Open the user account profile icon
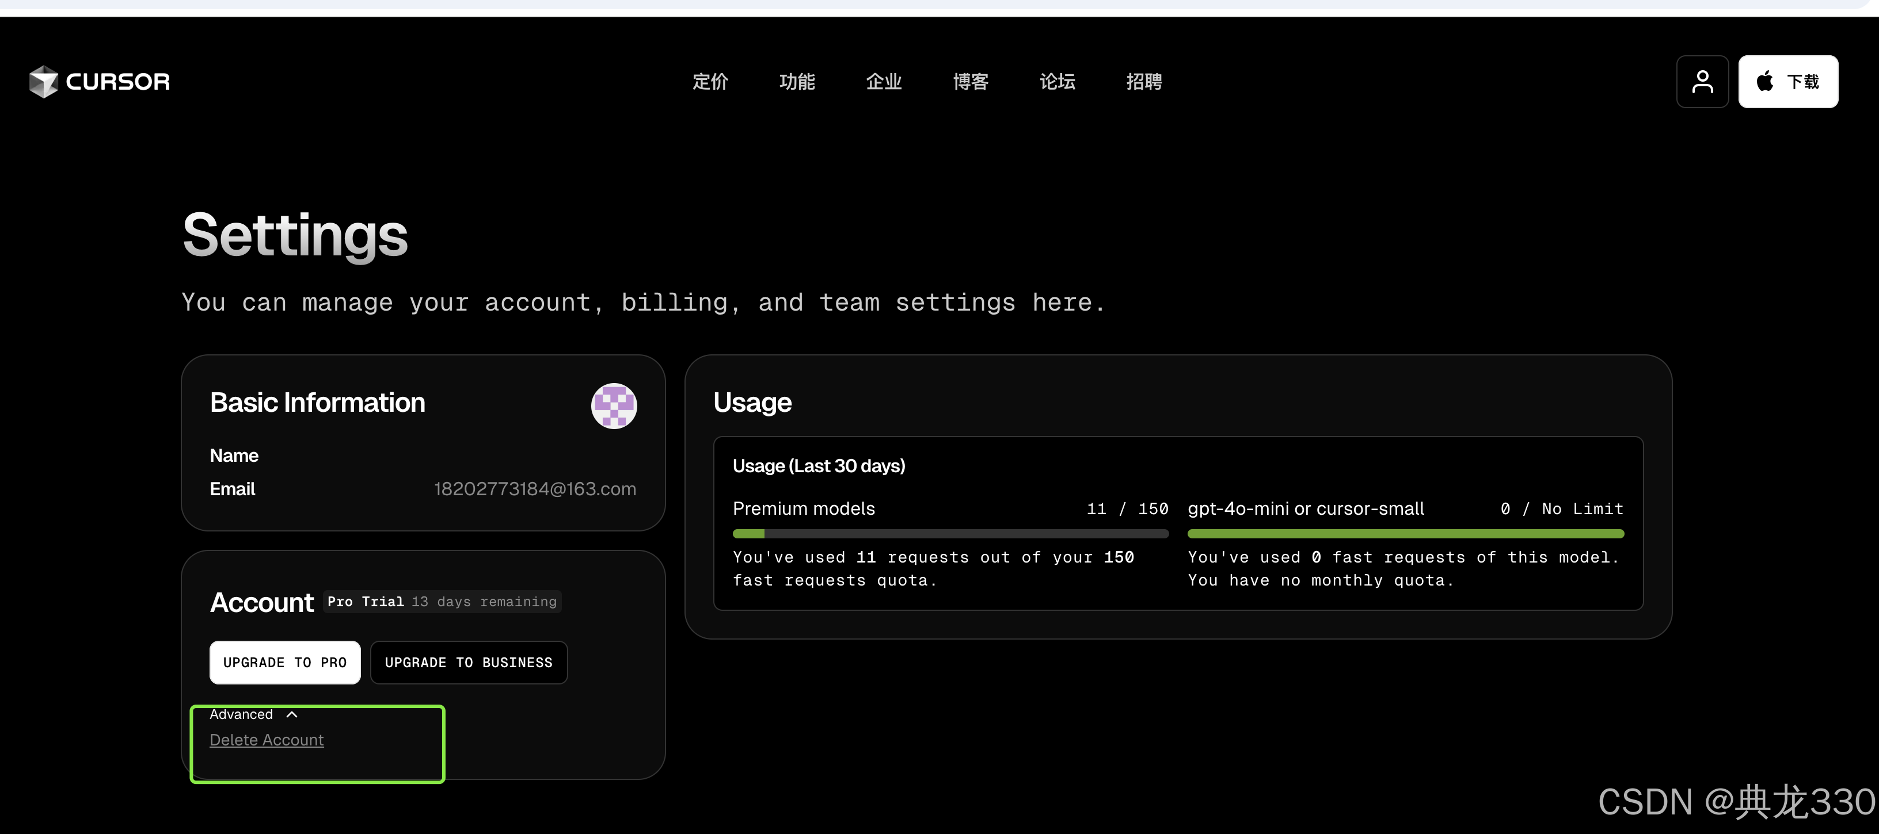 click(x=1702, y=82)
